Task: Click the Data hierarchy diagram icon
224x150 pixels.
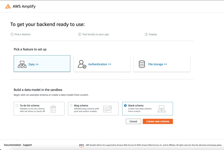Action: click(x=22, y=64)
